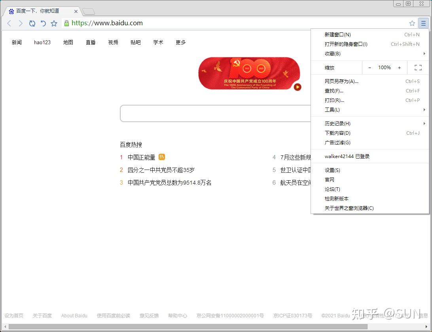The width and height of the screenshot is (432, 332).
Task: Expand the 工具 tools submenu
Action: coord(332,110)
